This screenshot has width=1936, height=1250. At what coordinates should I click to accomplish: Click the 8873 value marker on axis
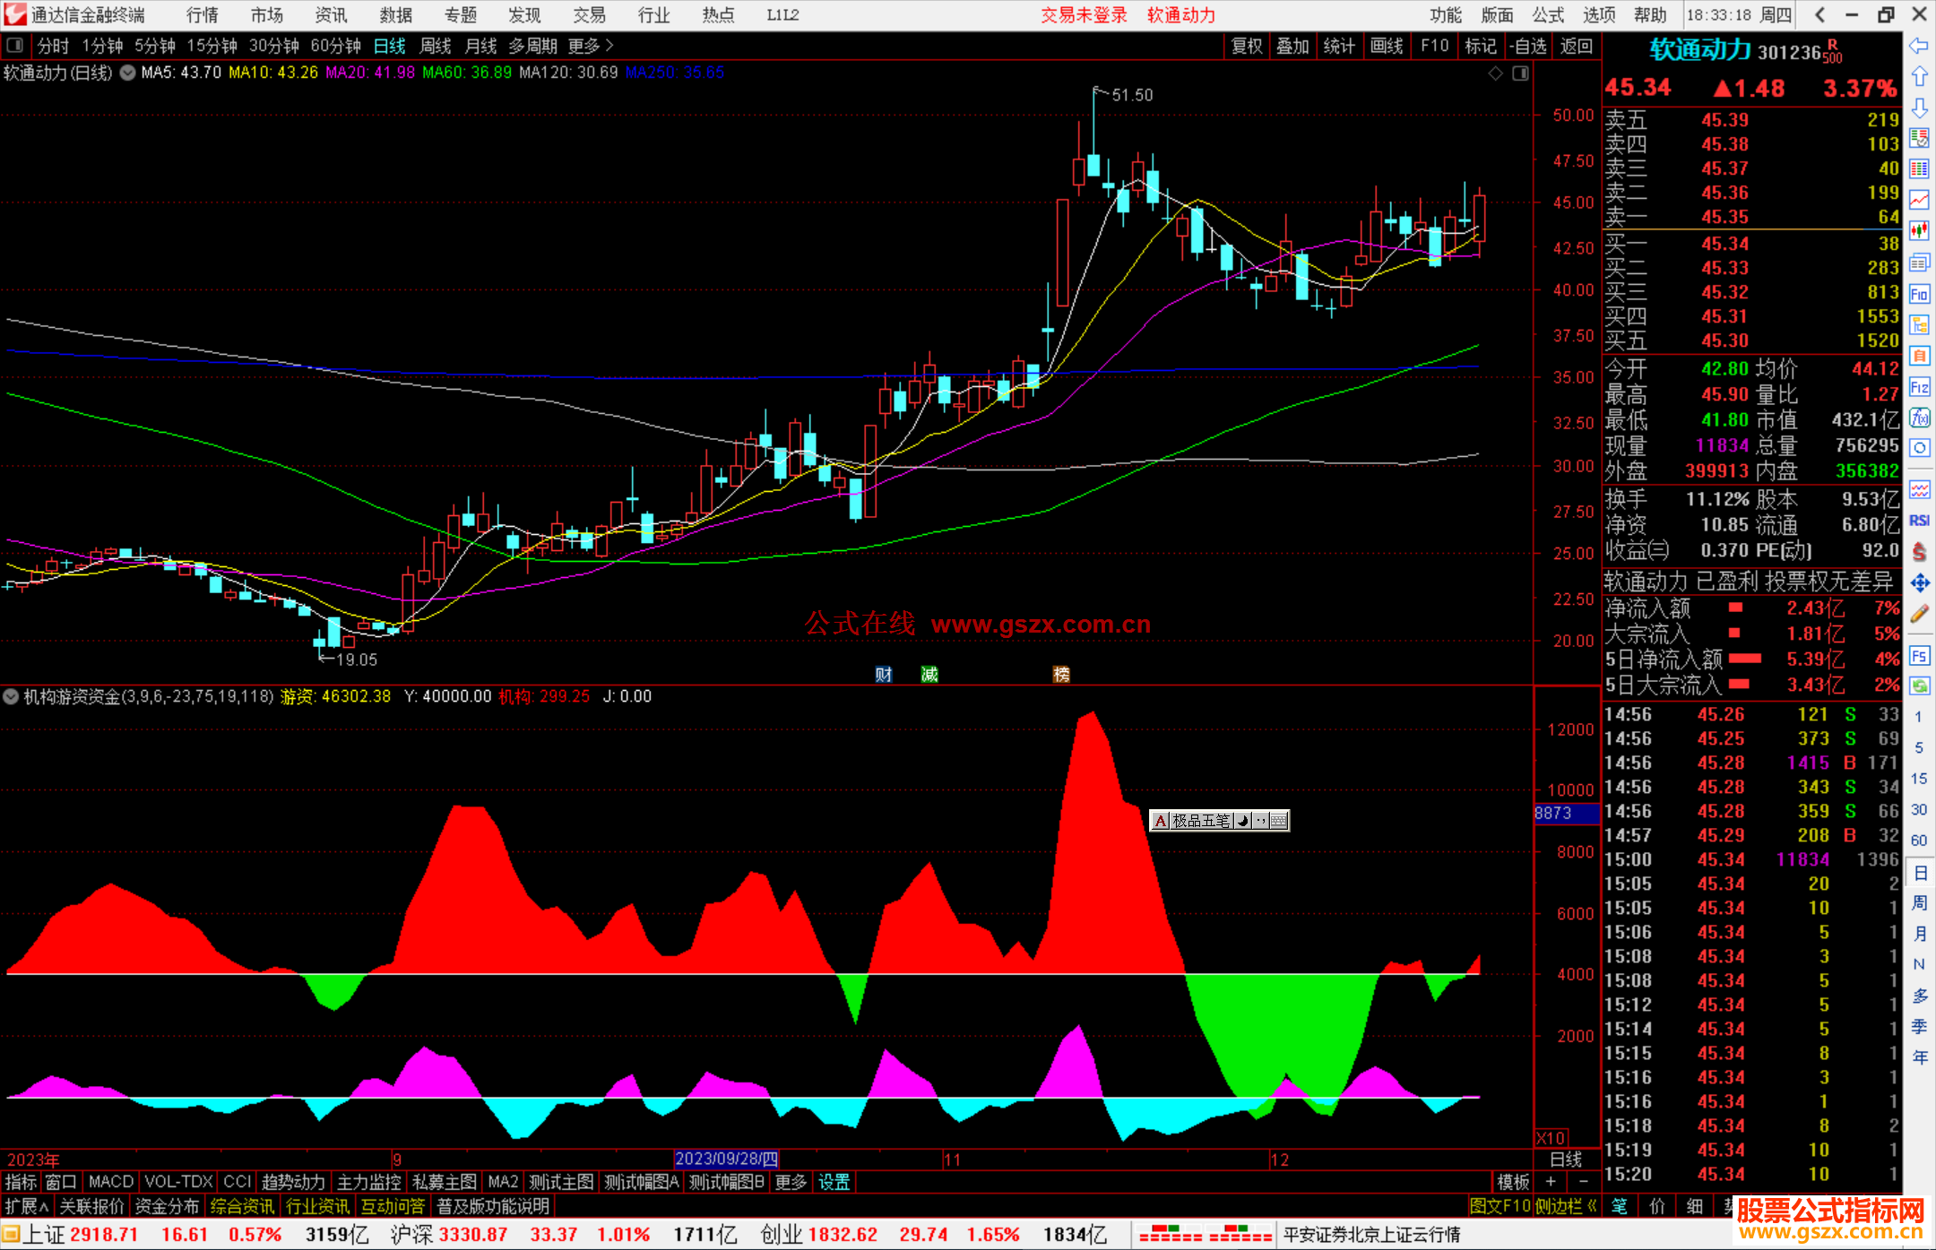[x=1565, y=814]
